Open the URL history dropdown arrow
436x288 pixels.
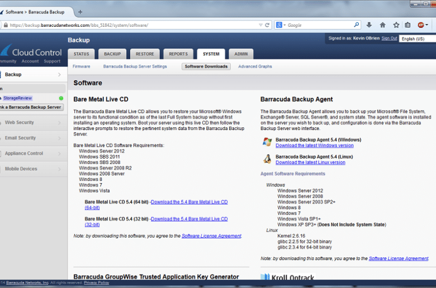(260, 25)
